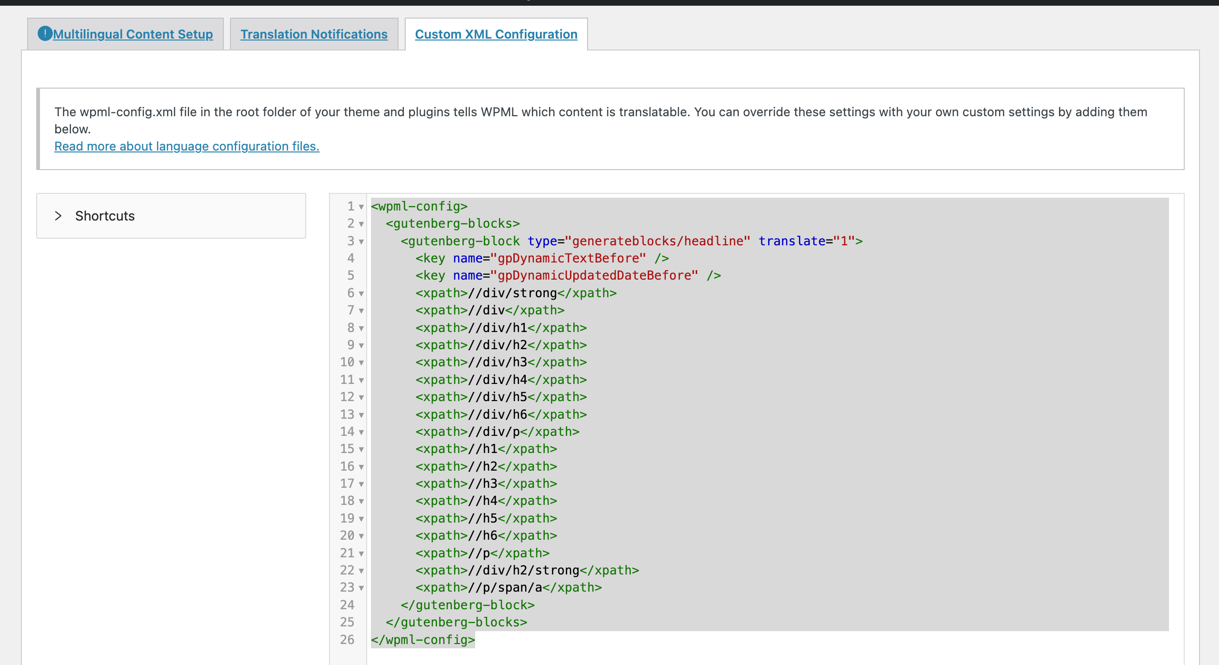The height and width of the screenshot is (665, 1219).
Task: Toggle fold arrow on line 15
Action: click(361, 449)
